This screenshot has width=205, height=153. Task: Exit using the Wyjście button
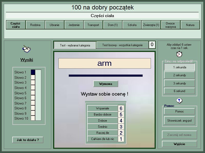tap(179, 144)
